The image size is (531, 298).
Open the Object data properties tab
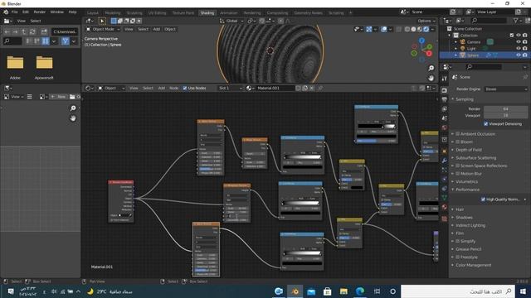[x=445, y=198]
